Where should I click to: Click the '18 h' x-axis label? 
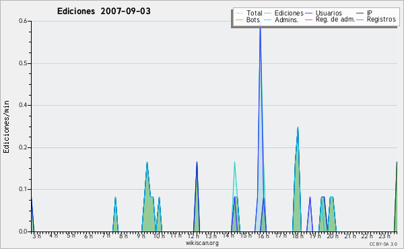[298, 236]
